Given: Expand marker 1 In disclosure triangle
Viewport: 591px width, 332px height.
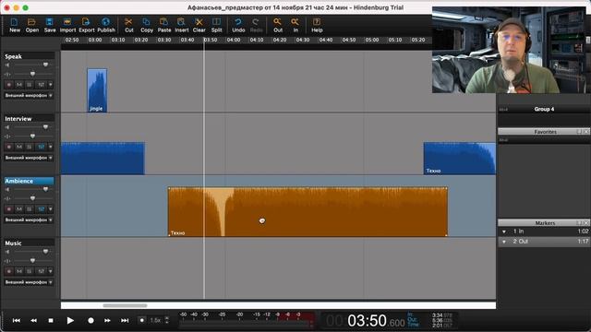Looking at the screenshot, I should coord(504,231).
